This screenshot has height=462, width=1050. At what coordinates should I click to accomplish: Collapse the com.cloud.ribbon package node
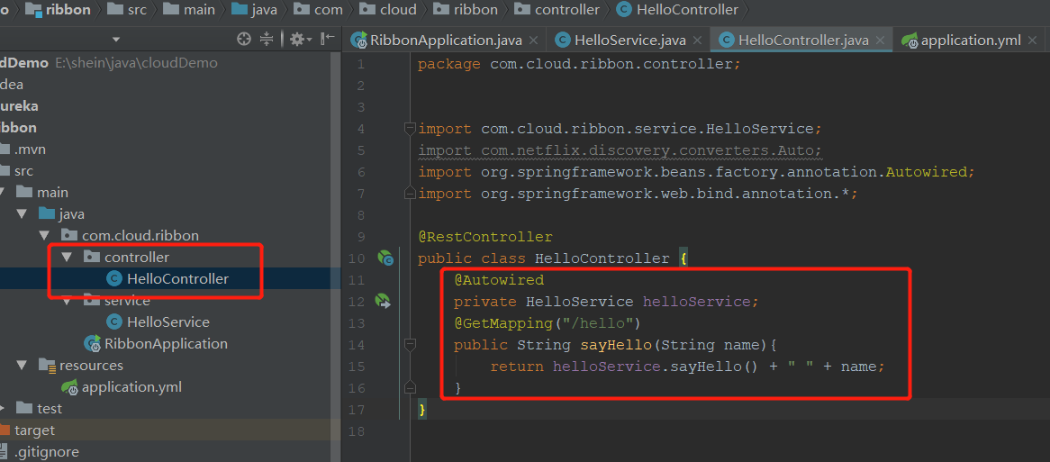coord(44,236)
